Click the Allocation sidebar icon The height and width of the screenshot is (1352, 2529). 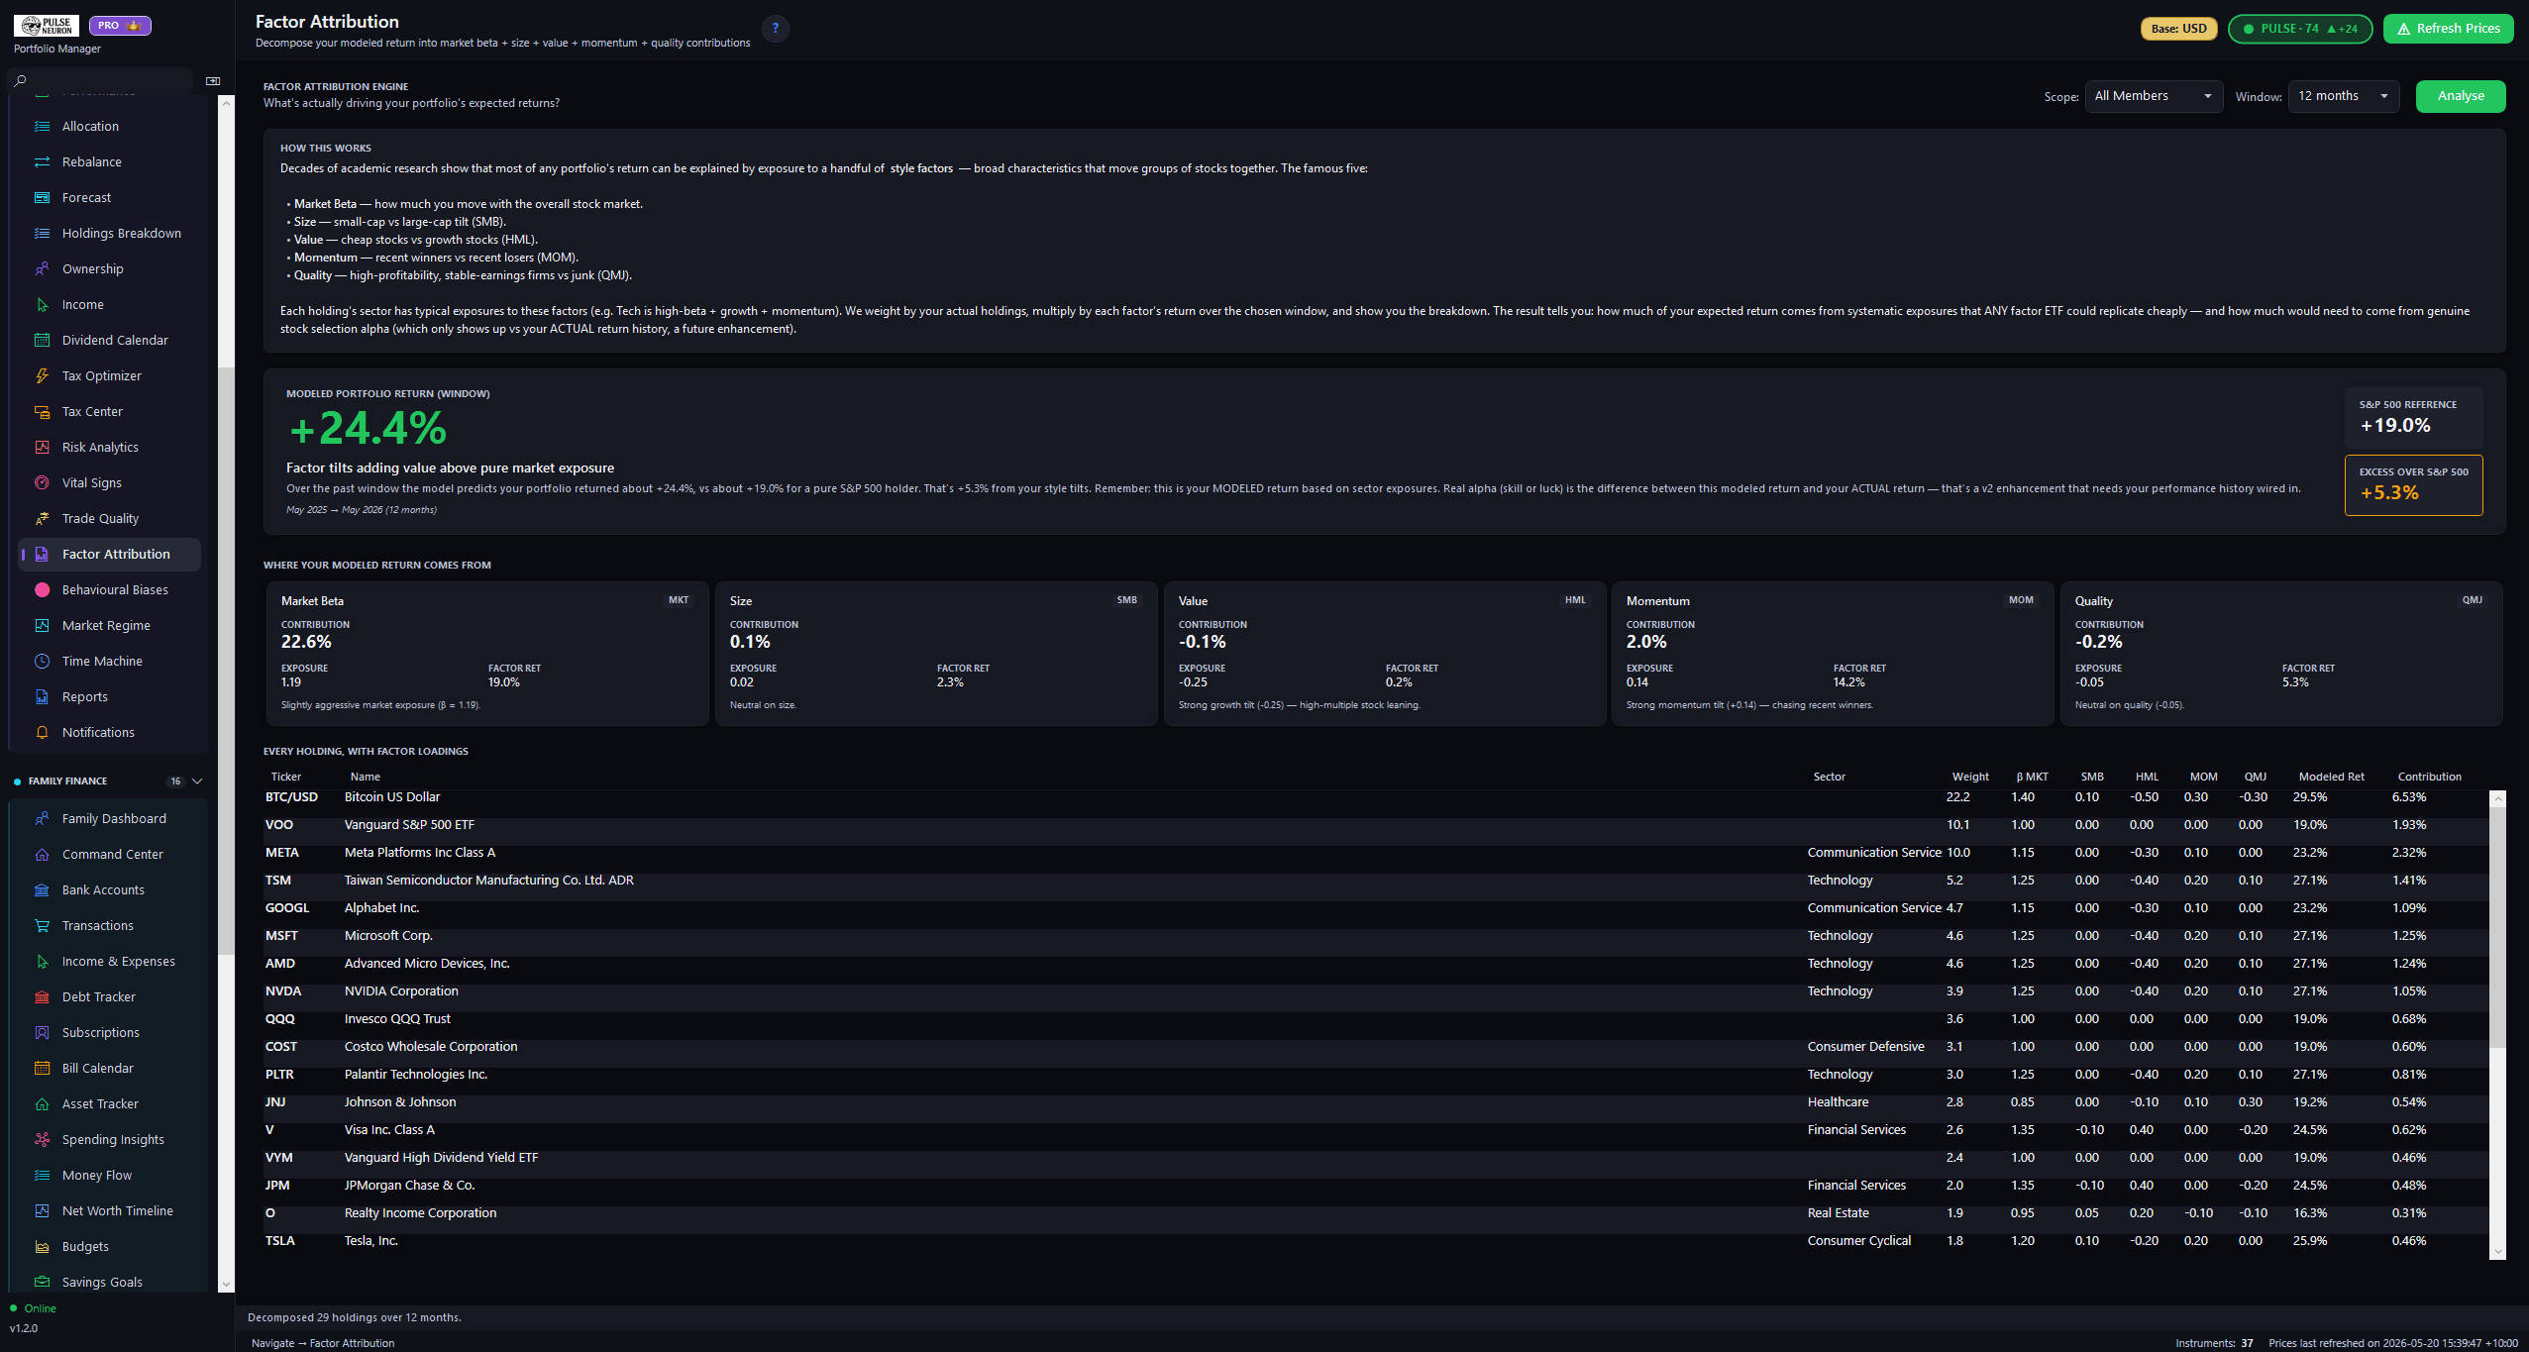pos(42,126)
